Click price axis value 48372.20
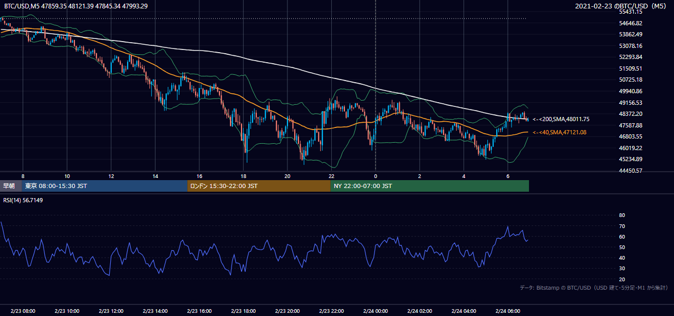 pyautogui.click(x=630, y=114)
